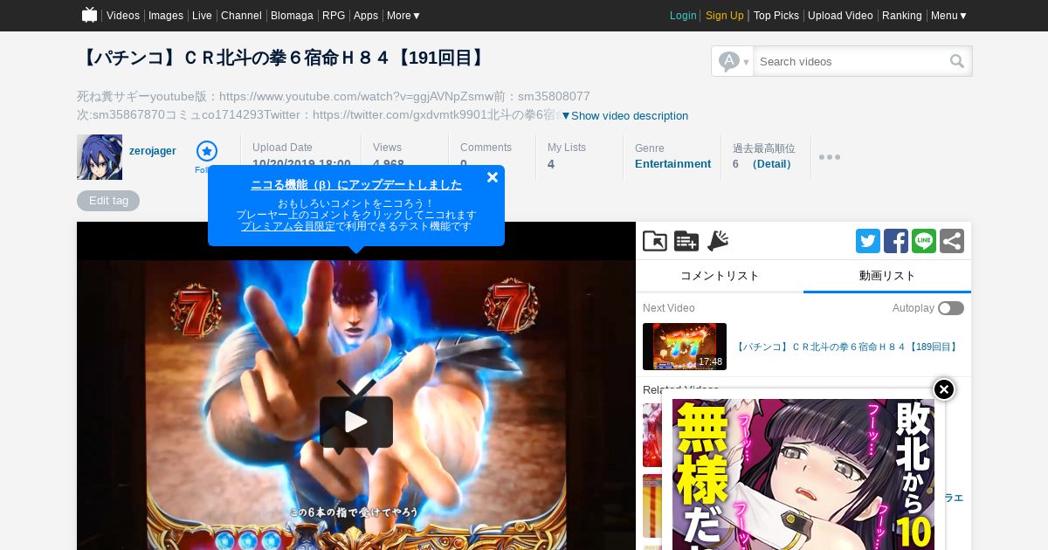The height and width of the screenshot is (550, 1048).
Task: Click the Niconico TV logo icon
Action: [89, 15]
